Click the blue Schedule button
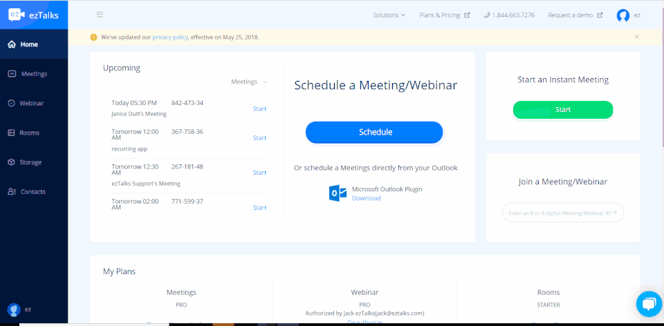 (x=374, y=132)
